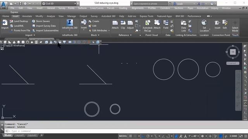This screenshot has width=248, height=139.
Task: Open the AutoCAD application menu button
Action: (x=4, y=5)
